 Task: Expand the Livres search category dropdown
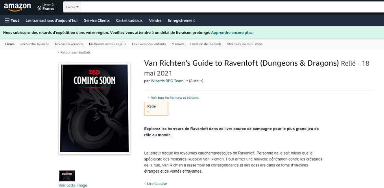[x=72, y=7]
